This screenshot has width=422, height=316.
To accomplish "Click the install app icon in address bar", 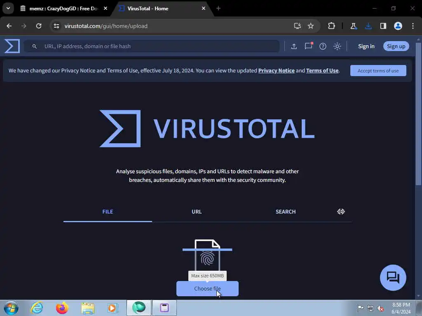I will 298,26.
